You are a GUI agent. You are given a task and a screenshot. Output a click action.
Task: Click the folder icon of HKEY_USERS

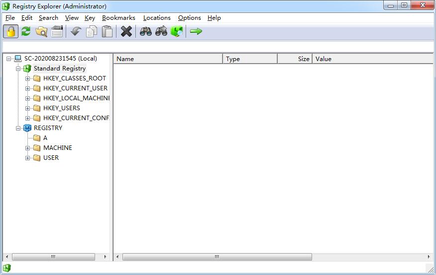37,108
